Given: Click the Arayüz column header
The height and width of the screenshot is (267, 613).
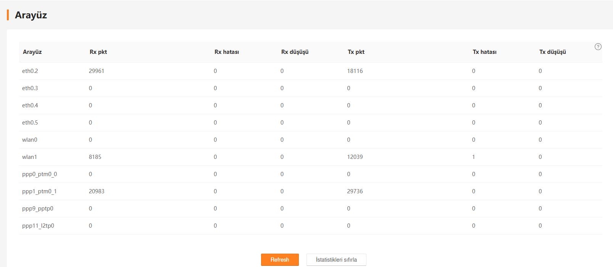Looking at the screenshot, I should point(32,52).
